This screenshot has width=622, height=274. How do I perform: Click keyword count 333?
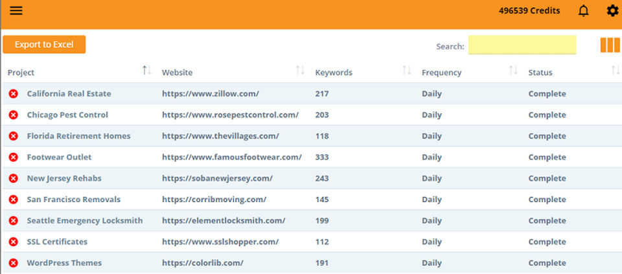[322, 157]
